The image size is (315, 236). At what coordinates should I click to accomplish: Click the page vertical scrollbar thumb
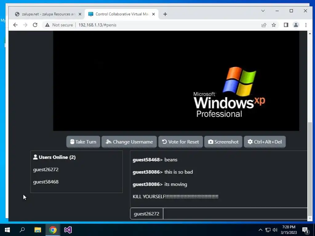(310, 169)
